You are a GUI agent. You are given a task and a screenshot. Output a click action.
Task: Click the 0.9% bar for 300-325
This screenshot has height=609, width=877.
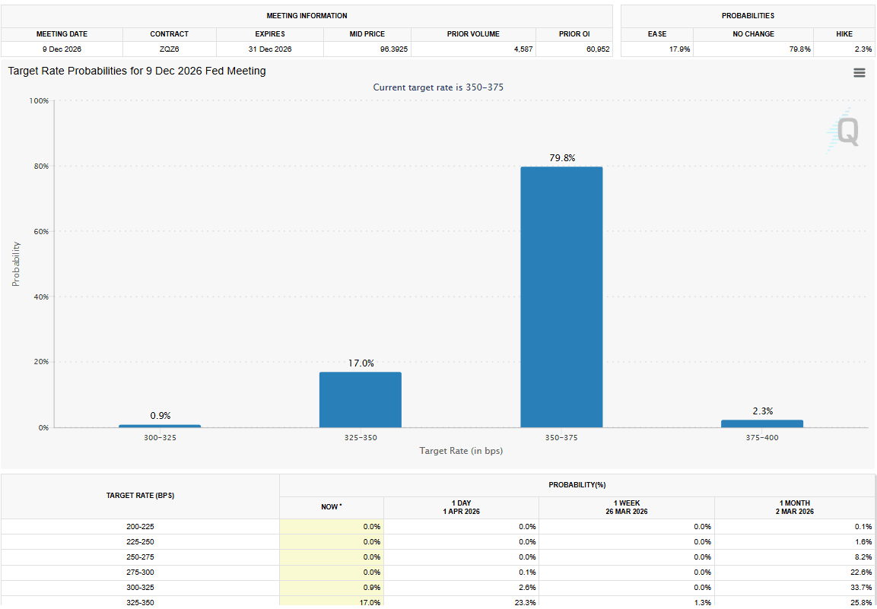(x=160, y=426)
